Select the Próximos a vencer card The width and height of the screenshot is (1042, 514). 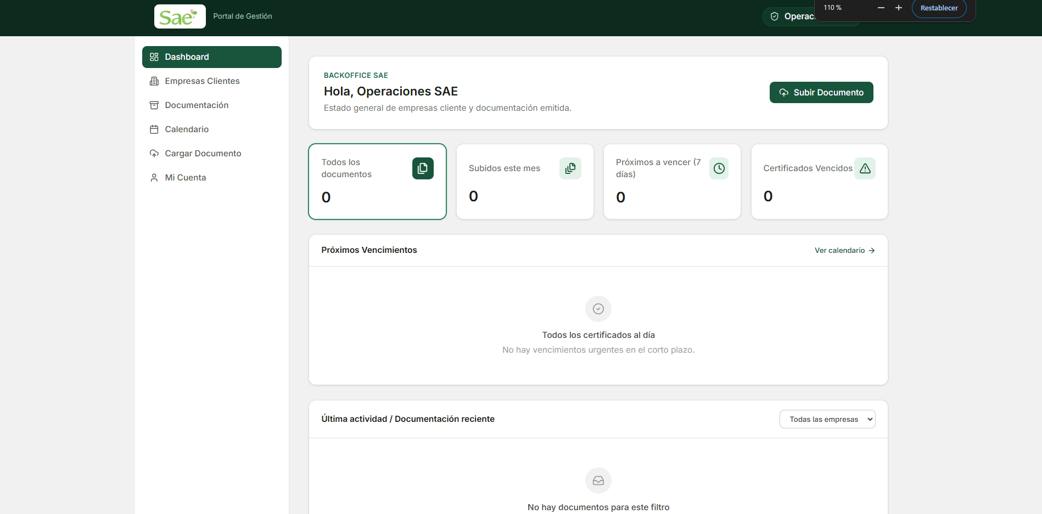[672, 182]
